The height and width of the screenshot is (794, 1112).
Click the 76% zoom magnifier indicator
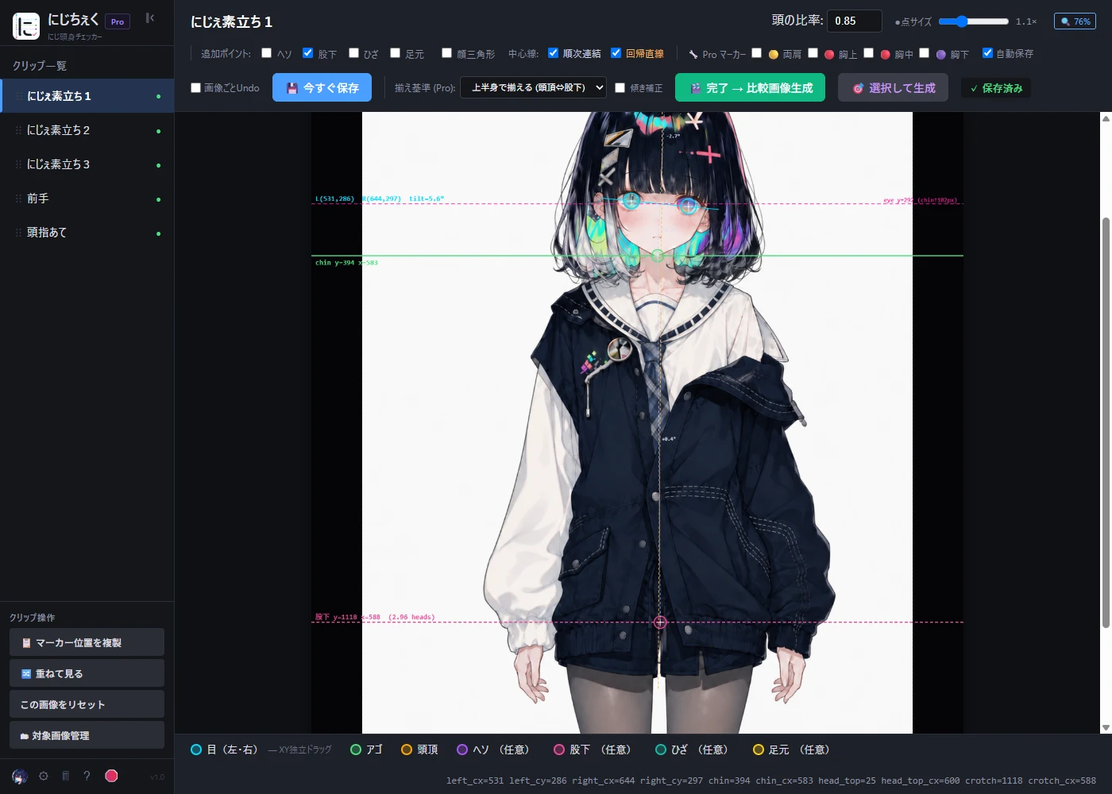point(1075,21)
